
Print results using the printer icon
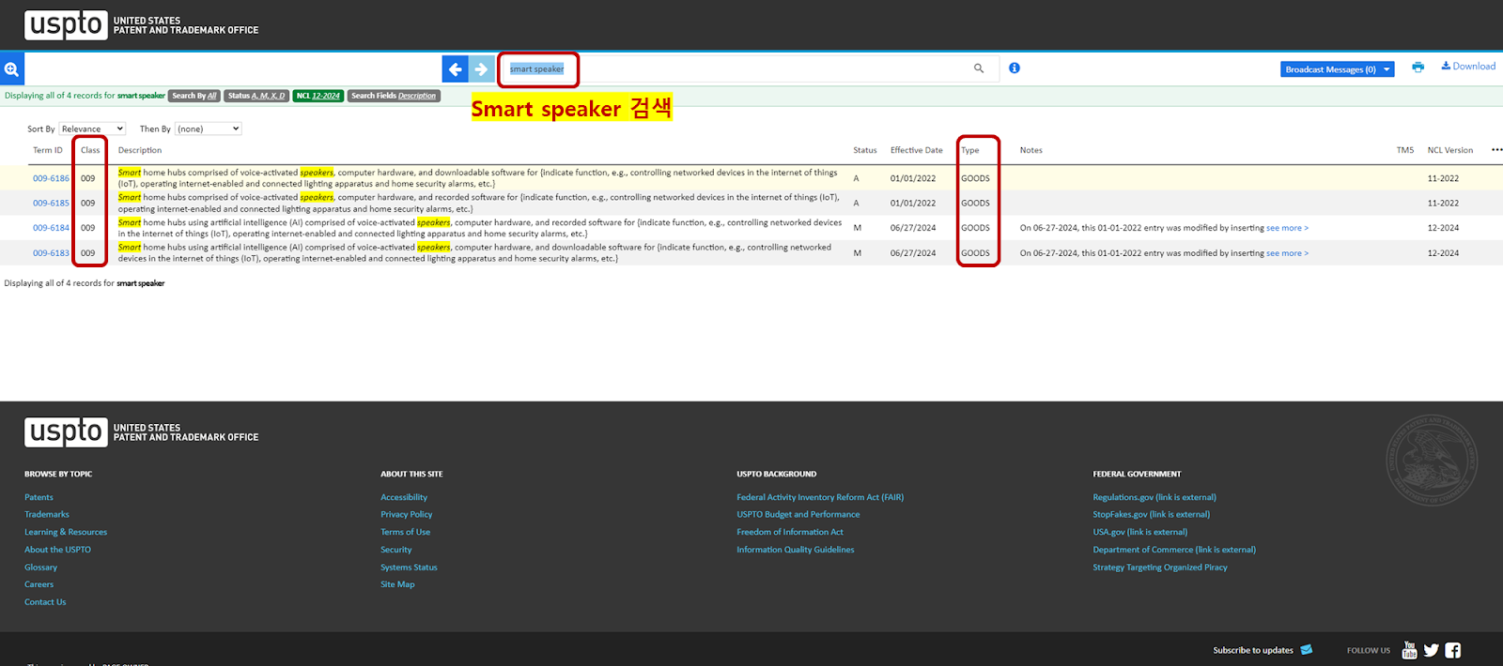pos(1418,67)
